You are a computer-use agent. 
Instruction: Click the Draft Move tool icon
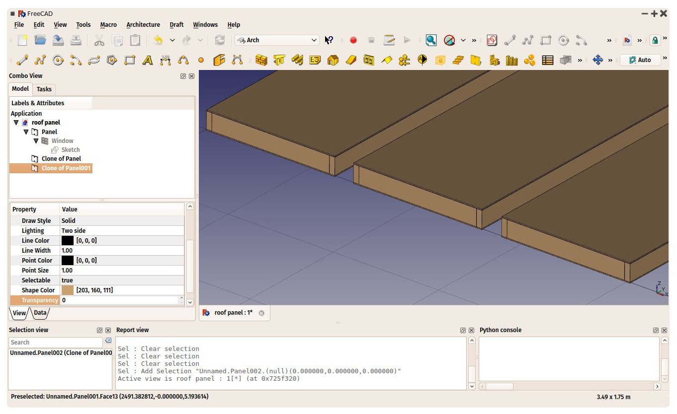pos(598,60)
